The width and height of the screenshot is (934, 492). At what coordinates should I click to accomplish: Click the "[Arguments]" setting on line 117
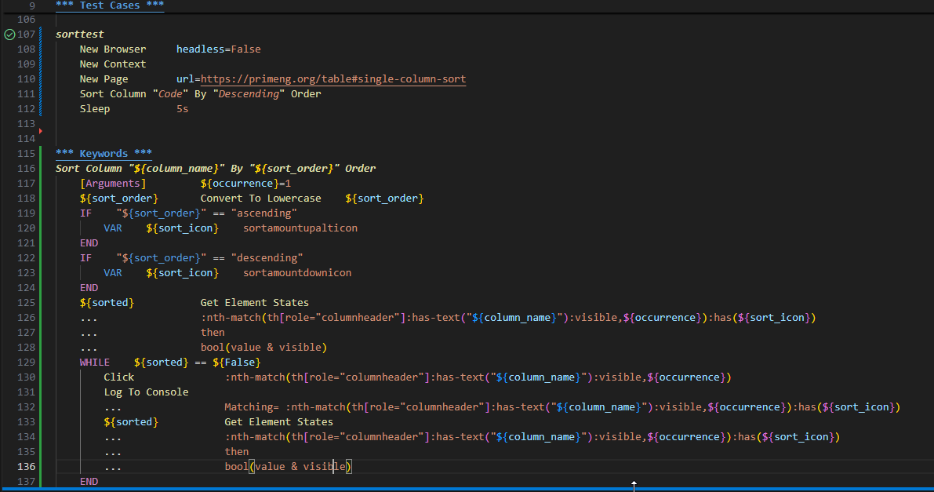coord(113,184)
